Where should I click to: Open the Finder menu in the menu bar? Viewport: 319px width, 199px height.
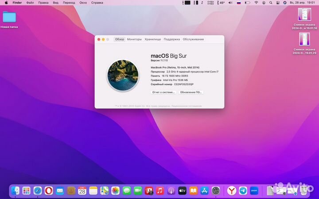17,3
